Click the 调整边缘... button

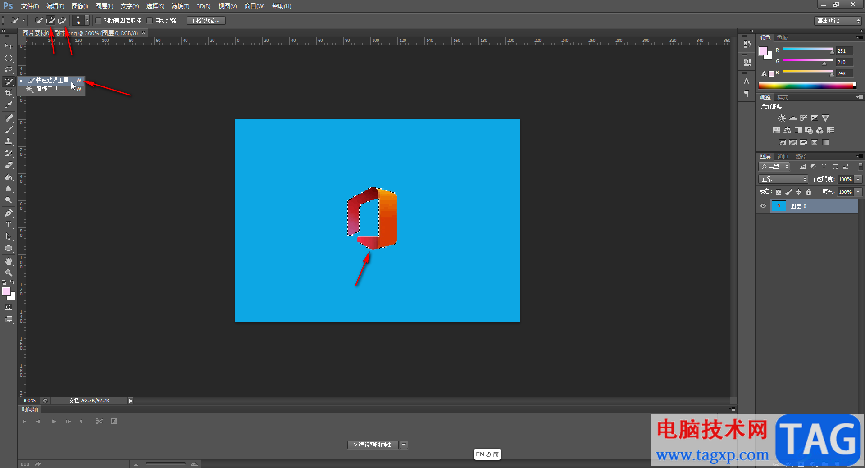tap(206, 20)
